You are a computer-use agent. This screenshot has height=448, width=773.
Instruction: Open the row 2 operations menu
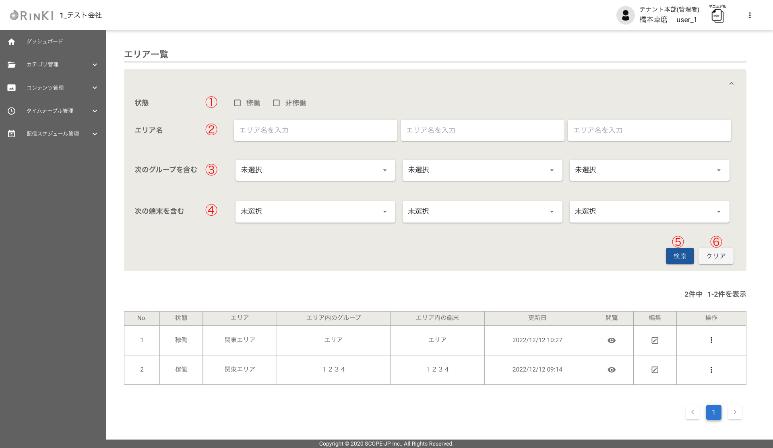tap(711, 370)
